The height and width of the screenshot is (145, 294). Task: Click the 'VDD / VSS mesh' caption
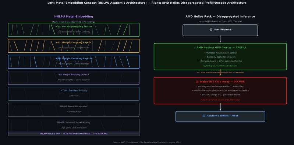(74, 112)
